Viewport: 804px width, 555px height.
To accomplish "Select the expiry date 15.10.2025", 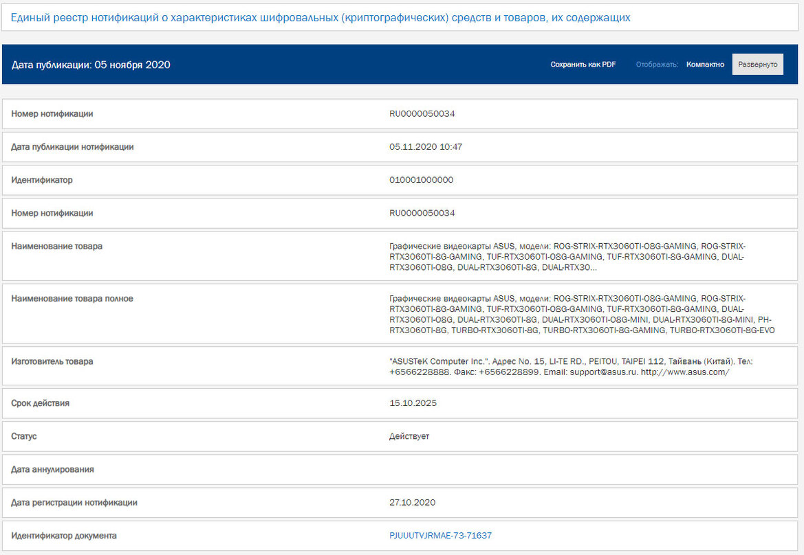I will coord(413,403).
